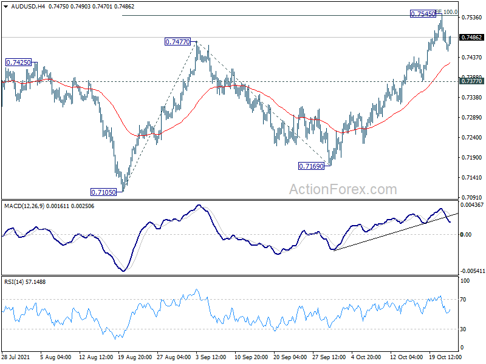Click the 27 Sep 12:00 time label
The height and width of the screenshot is (364, 486).
point(329,357)
